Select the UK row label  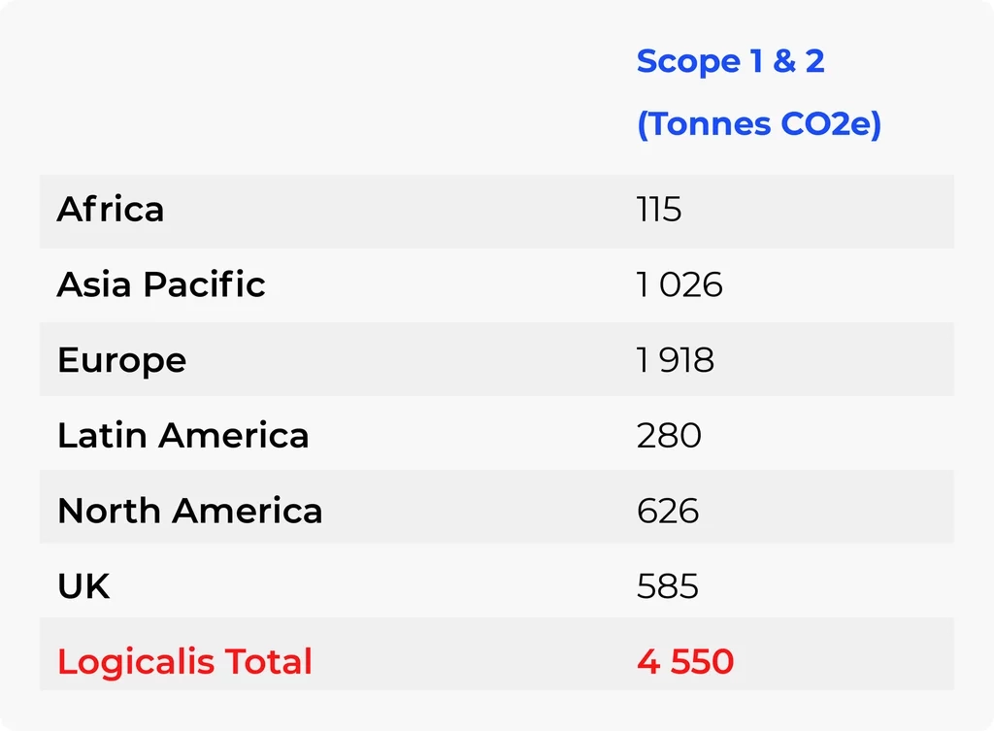[83, 586]
